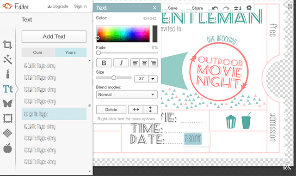Set text alignment to center
Image resolution: width=296 pixels, height=176 pixels.
(144, 63)
